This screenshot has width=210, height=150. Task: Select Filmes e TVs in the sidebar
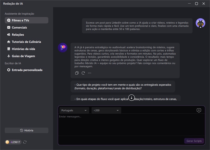pos(27,20)
